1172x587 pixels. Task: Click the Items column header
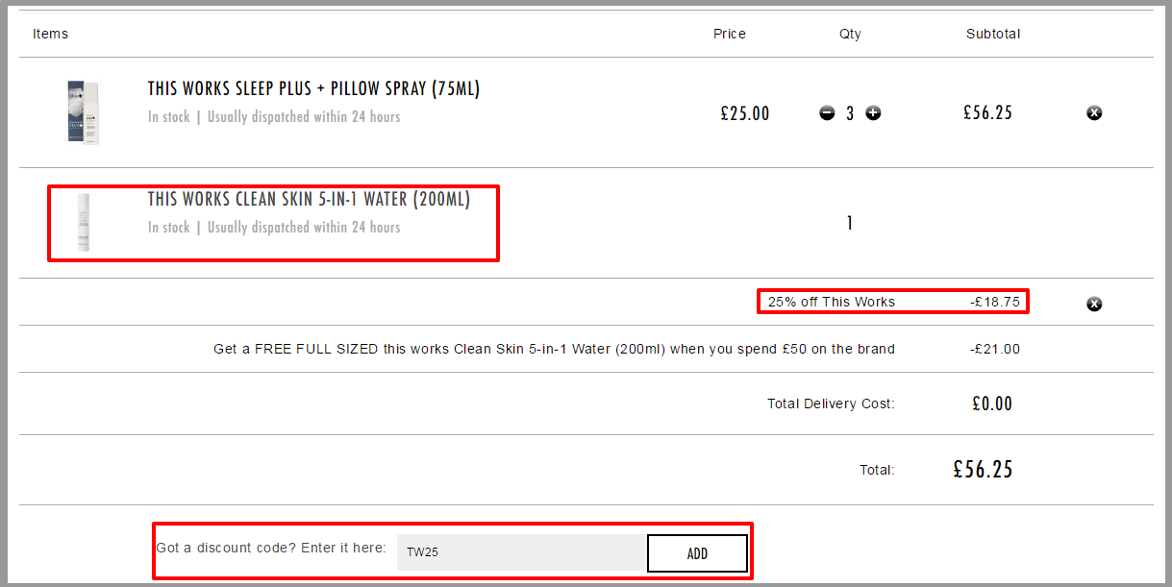coord(51,34)
